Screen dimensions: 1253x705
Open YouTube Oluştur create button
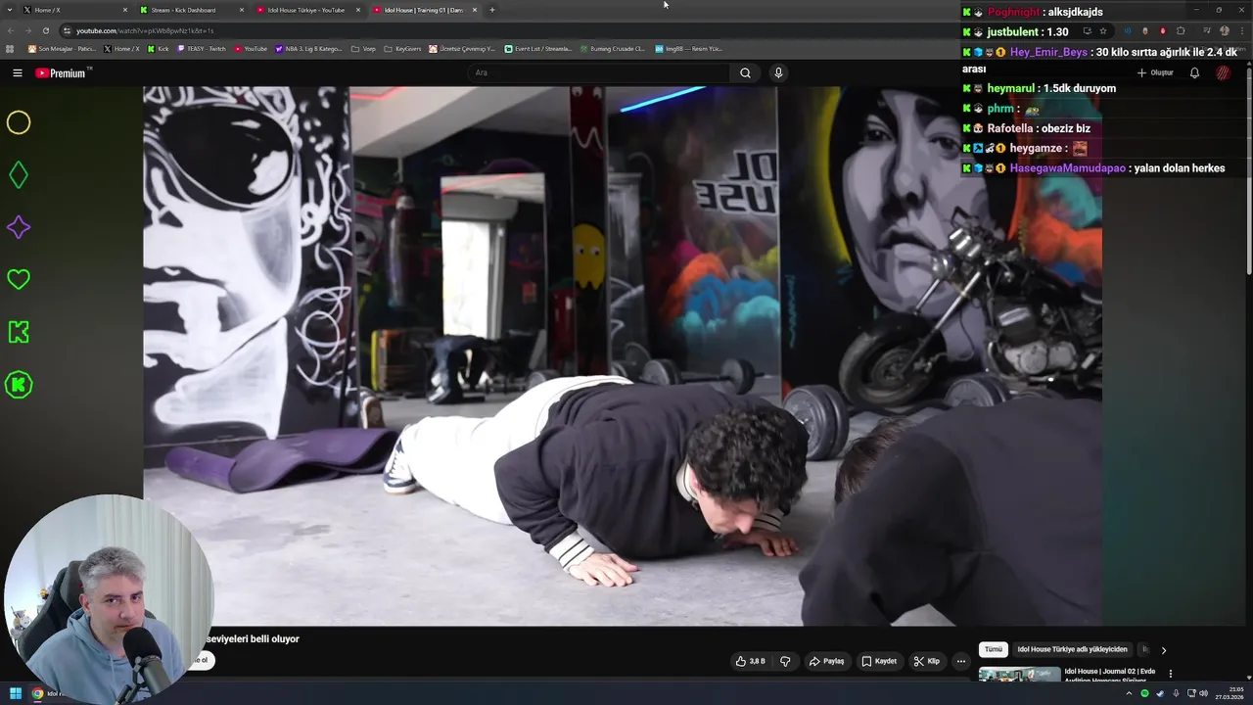tap(1155, 72)
